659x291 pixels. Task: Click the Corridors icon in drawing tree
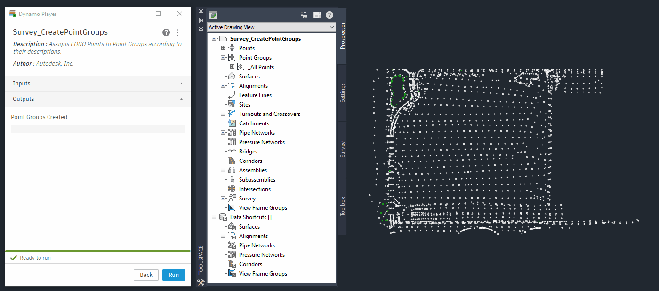(232, 161)
